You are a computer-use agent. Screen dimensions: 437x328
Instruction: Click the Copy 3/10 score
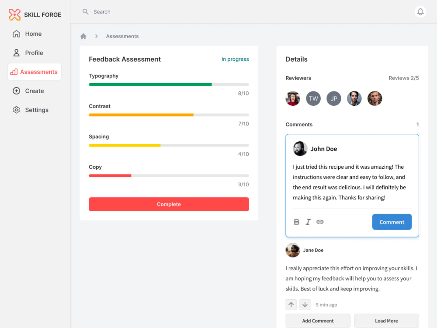(x=243, y=185)
